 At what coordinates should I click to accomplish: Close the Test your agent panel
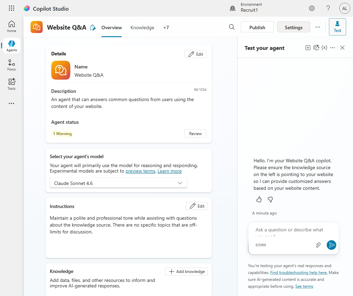pyautogui.click(x=342, y=48)
